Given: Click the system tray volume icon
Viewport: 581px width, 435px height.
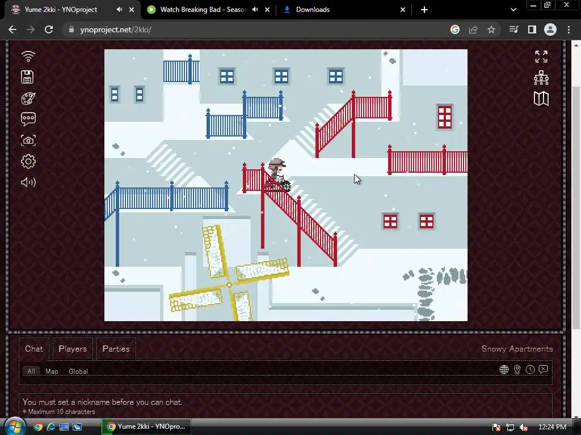Looking at the screenshot, I should pos(524,427).
